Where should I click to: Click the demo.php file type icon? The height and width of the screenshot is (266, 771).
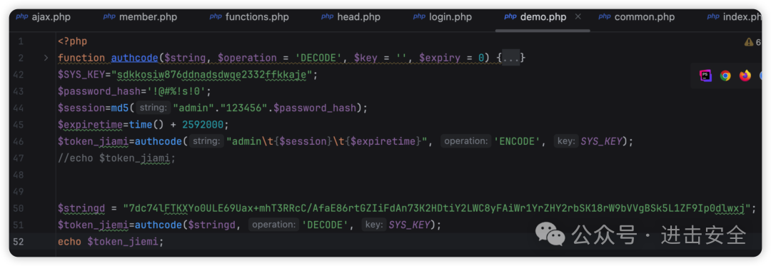tap(510, 16)
